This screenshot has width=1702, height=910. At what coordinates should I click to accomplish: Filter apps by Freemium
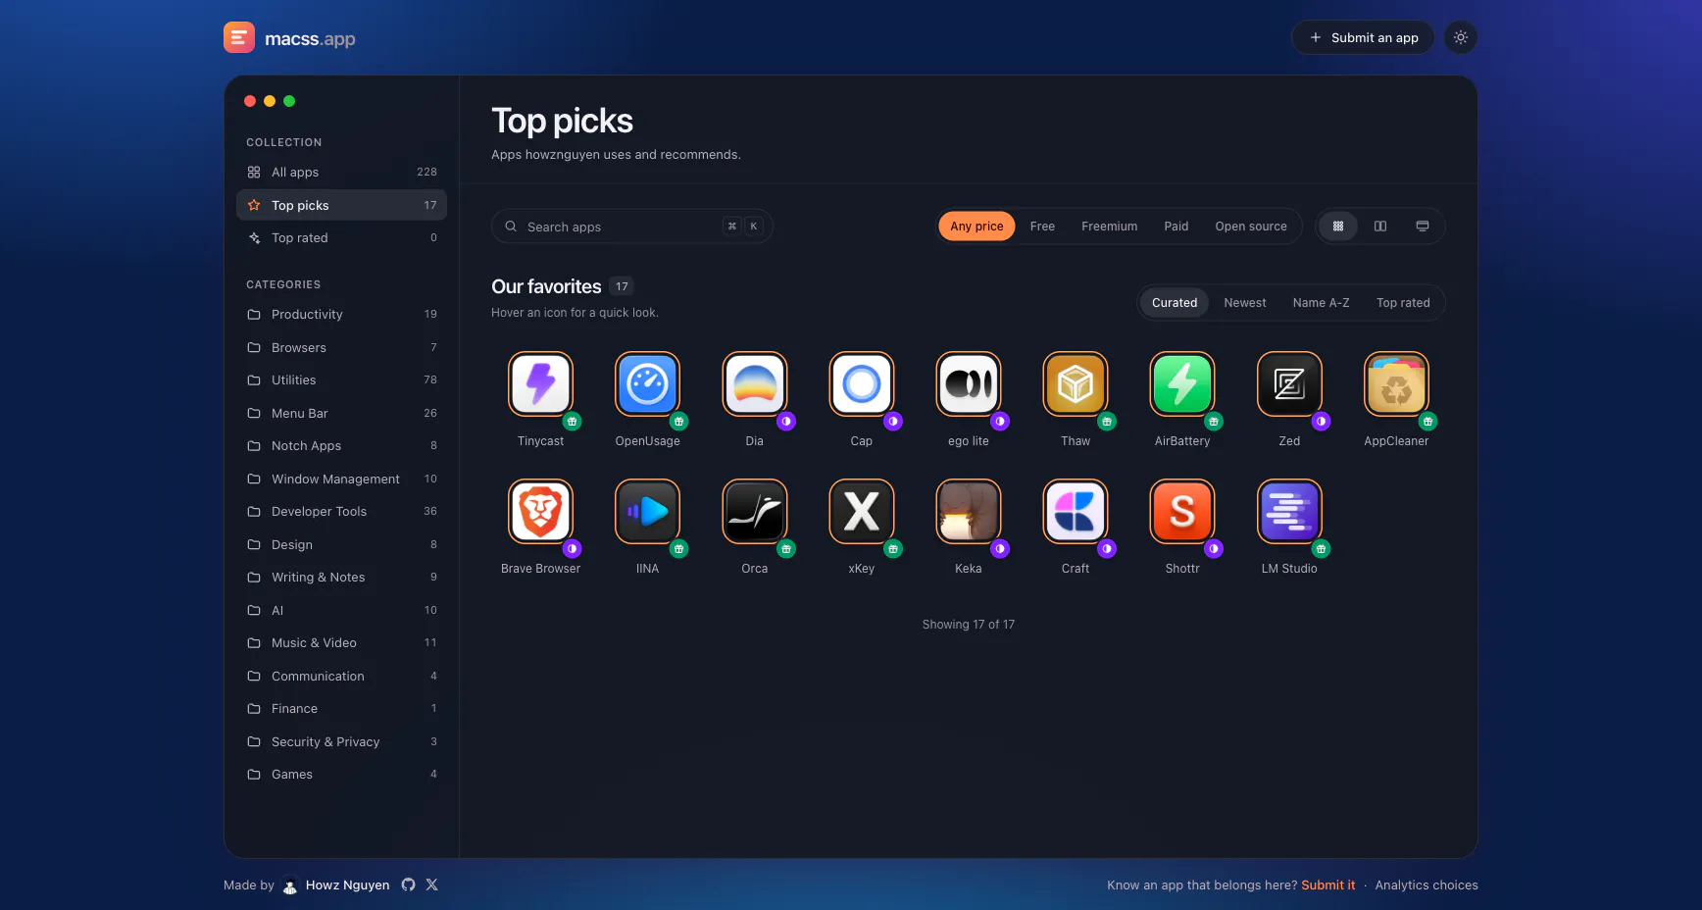pyautogui.click(x=1109, y=227)
